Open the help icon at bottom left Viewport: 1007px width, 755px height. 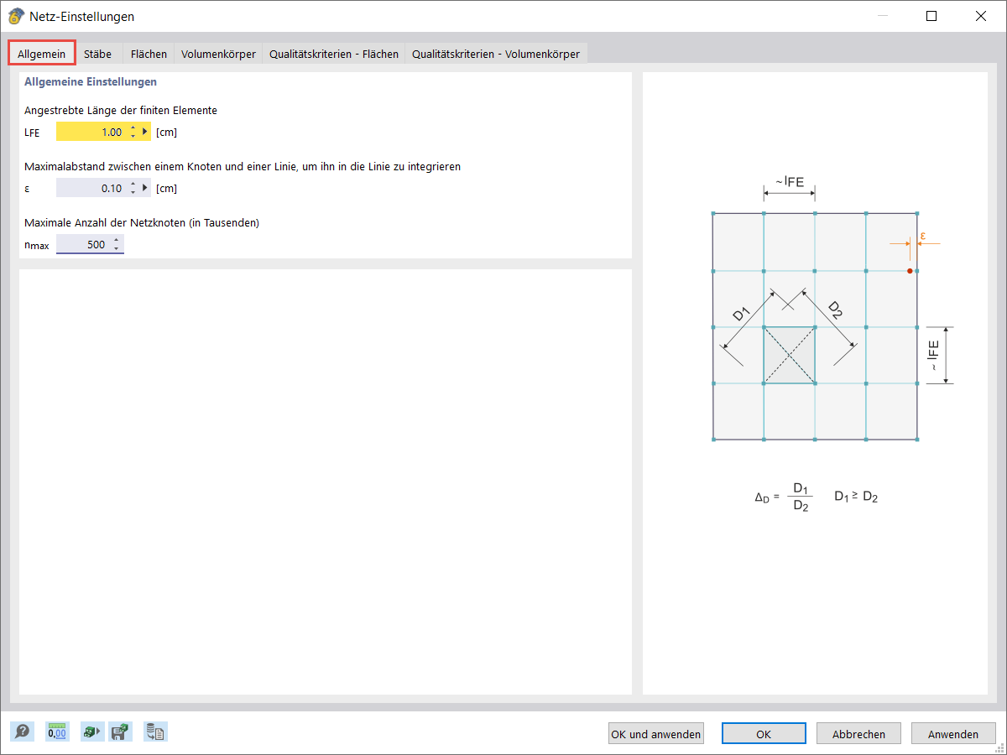point(23,732)
